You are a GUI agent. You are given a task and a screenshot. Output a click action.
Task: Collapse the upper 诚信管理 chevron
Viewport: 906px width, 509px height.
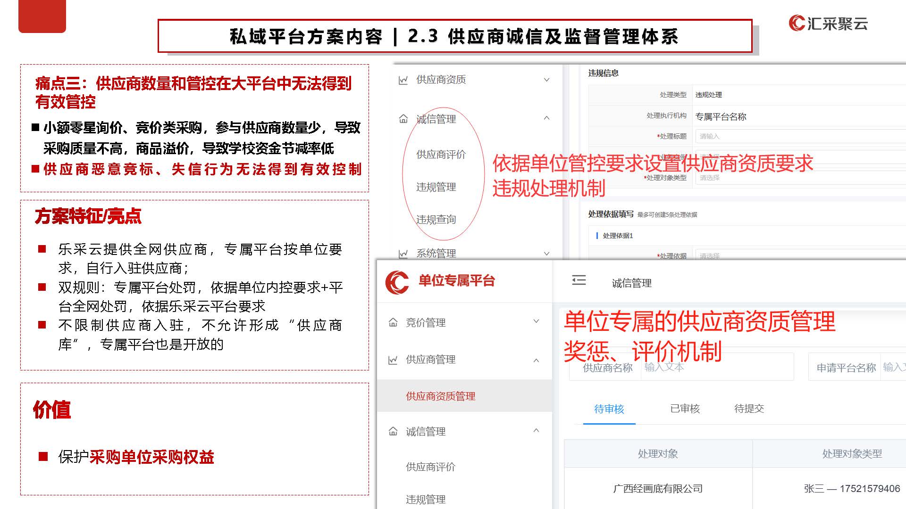(546, 118)
